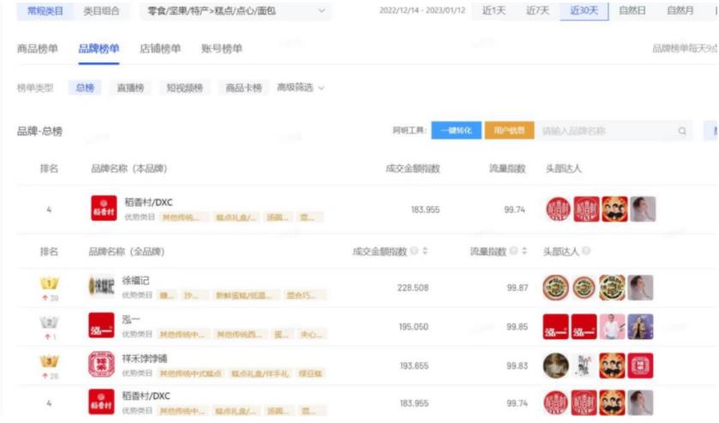Switch to the 商品榜单 tab
Image resolution: width=719 pixels, height=423 pixels.
click(38, 49)
